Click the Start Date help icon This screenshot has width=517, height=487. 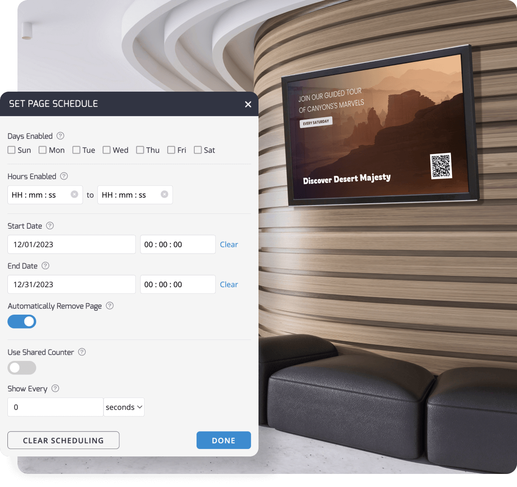point(50,226)
